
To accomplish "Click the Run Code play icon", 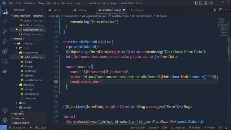I will point(215,10).
